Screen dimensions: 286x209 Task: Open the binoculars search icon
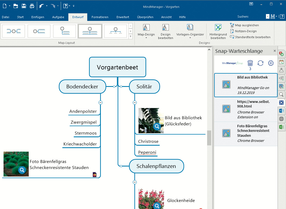point(273,17)
